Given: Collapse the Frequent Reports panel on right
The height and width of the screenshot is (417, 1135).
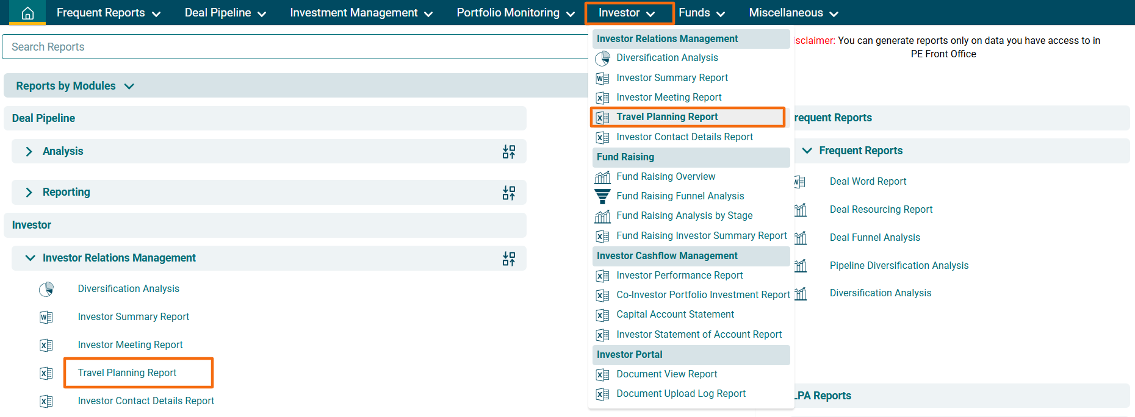Looking at the screenshot, I should [x=807, y=151].
